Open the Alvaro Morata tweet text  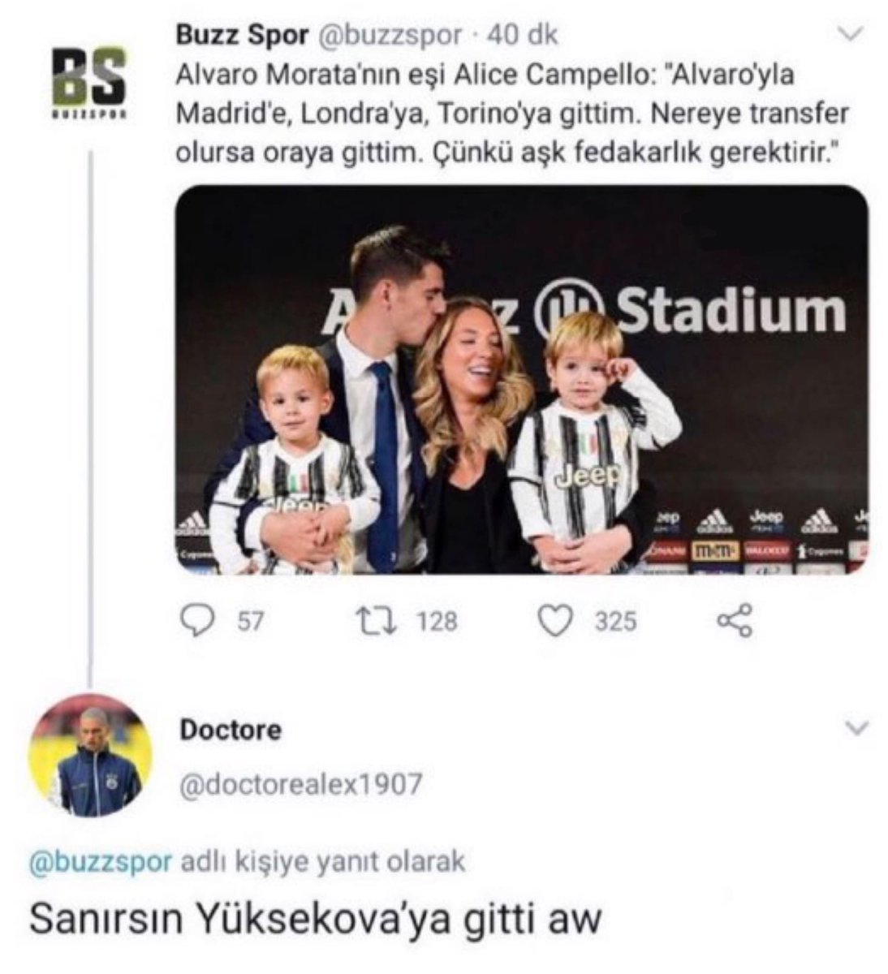pos(511,113)
